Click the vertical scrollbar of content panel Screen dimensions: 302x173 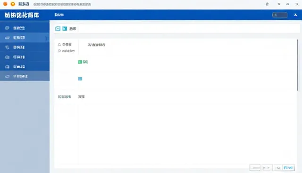coord(298,65)
